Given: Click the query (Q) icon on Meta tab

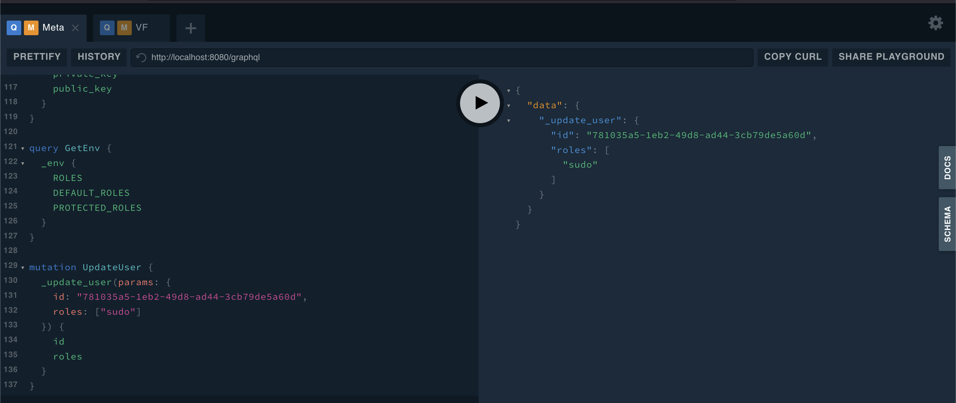Looking at the screenshot, I should click(x=14, y=27).
